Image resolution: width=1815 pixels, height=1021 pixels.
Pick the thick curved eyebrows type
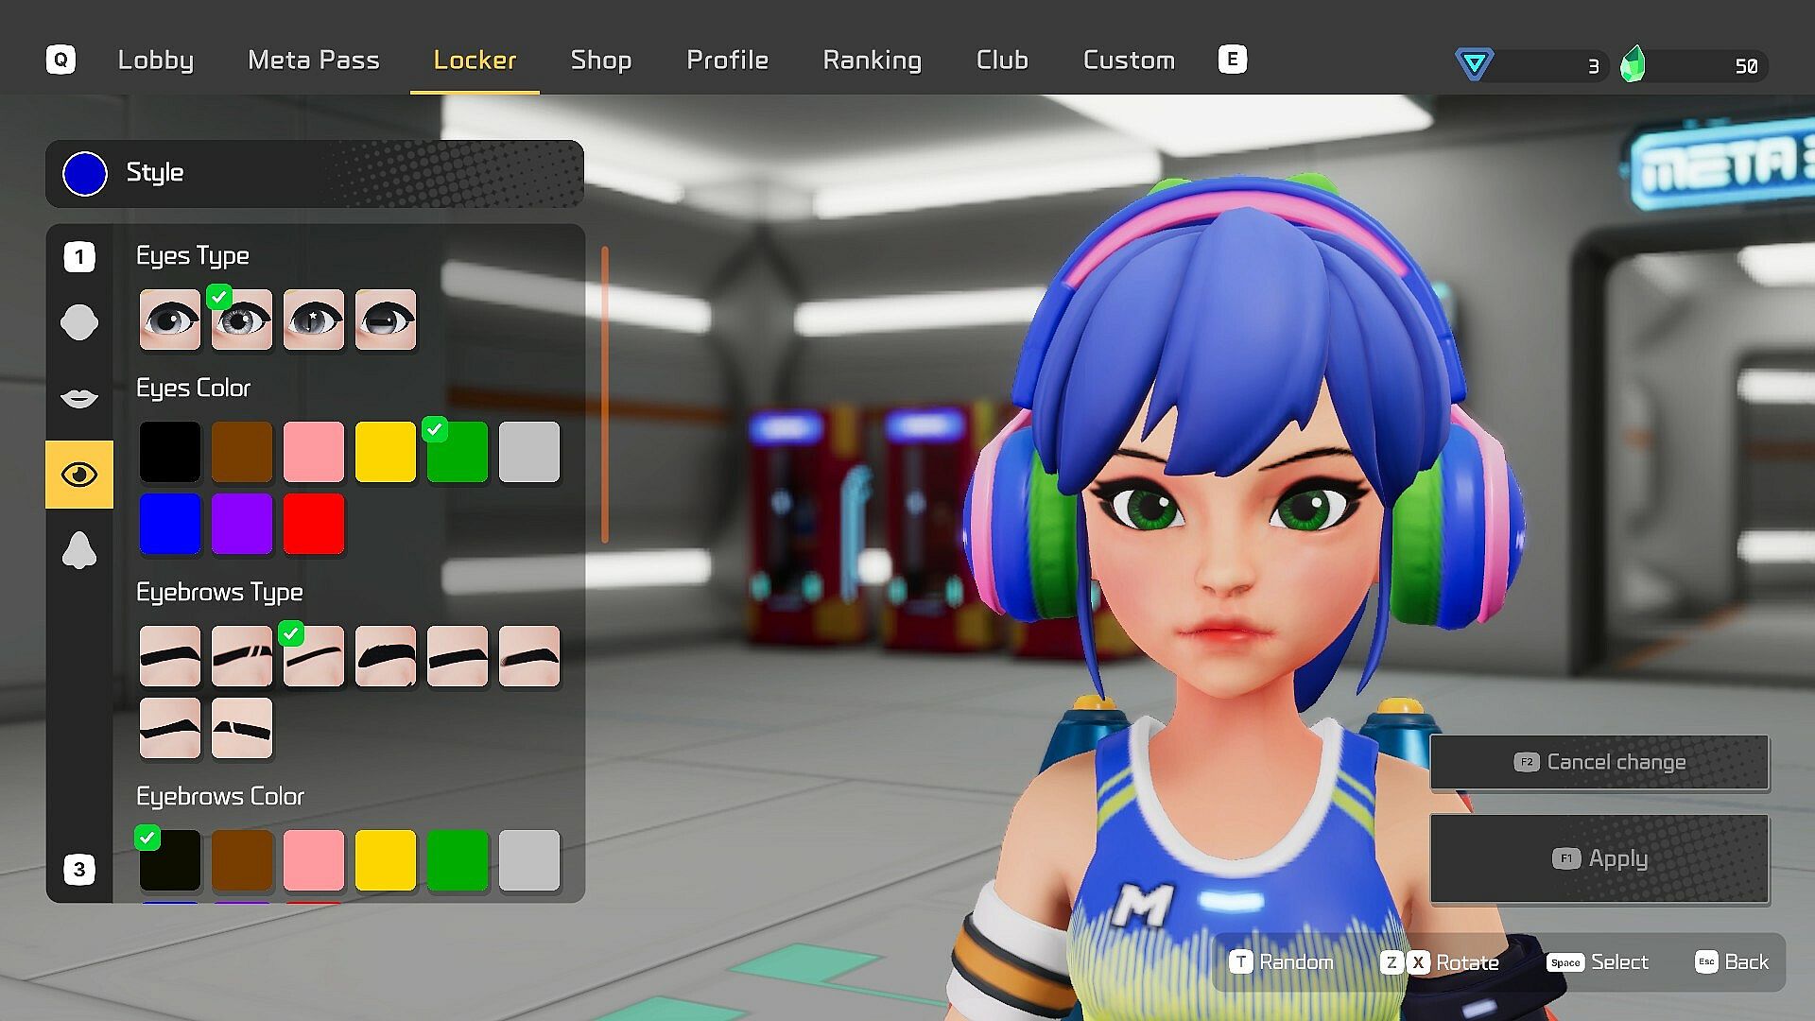click(x=386, y=656)
